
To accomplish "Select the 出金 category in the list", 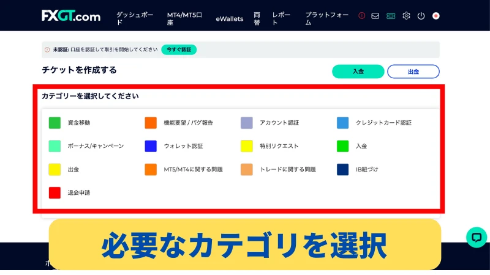I will tap(73, 169).
